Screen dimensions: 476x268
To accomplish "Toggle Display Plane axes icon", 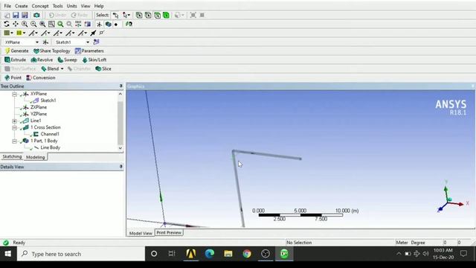I will pyautogui.click(x=99, y=24).
